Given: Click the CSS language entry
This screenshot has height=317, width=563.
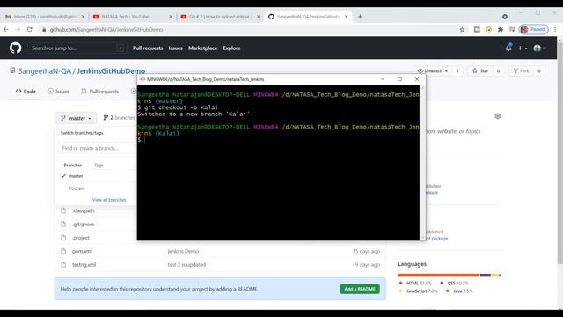Looking at the screenshot, I should tap(454, 284).
